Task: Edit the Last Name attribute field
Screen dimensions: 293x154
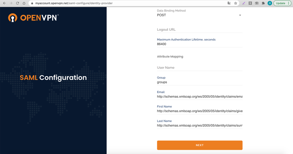Action: tap(200, 126)
